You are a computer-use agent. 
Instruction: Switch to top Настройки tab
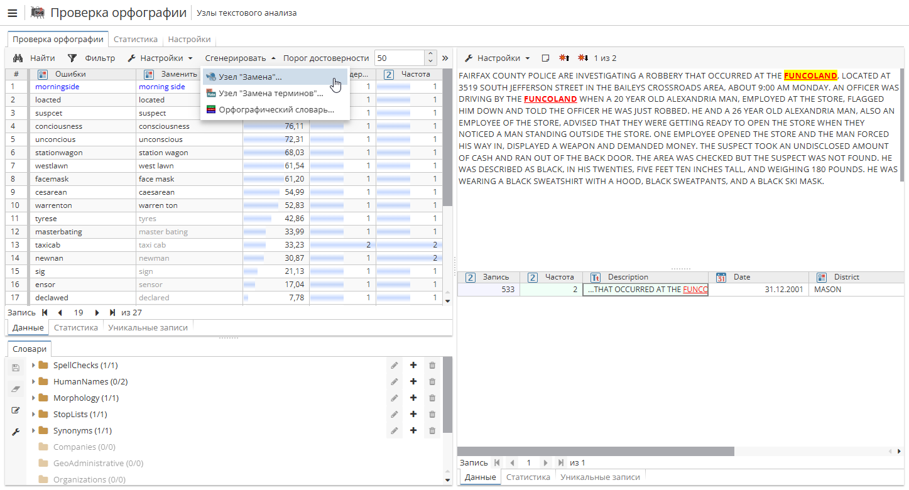[x=189, y=39]
